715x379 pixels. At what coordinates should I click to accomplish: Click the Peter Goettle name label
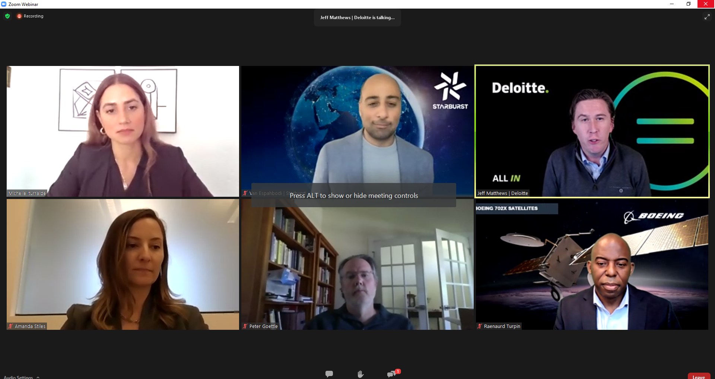[264, 326]
